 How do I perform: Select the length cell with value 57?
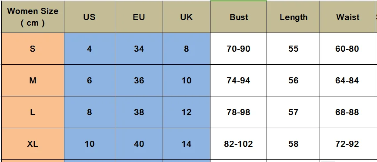[x=294, y=112]
